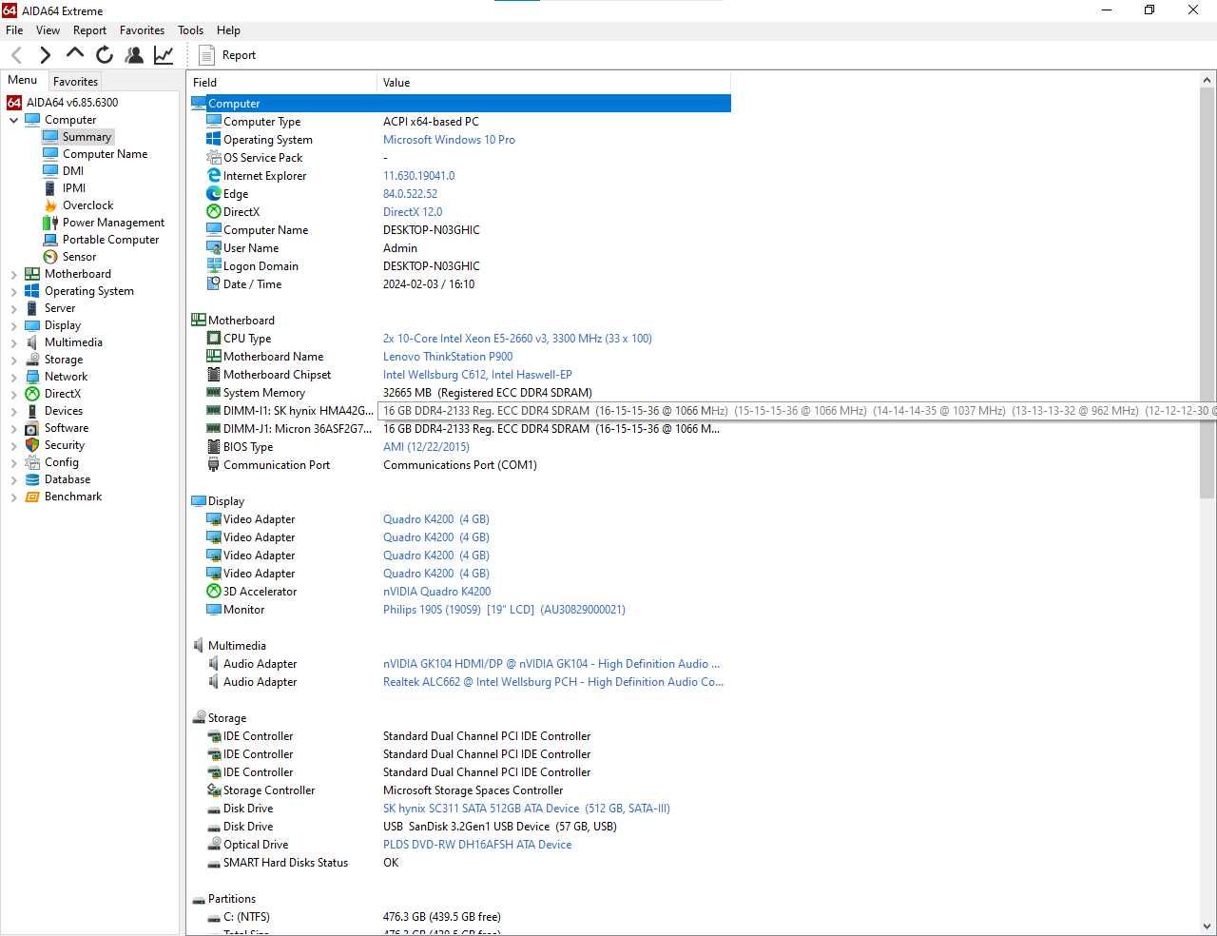Open the user/audit manager toolbar icon
Image resolution: width=1217 pixels, height=936 pixels.
pyautogui.click(x=134, y=55)
